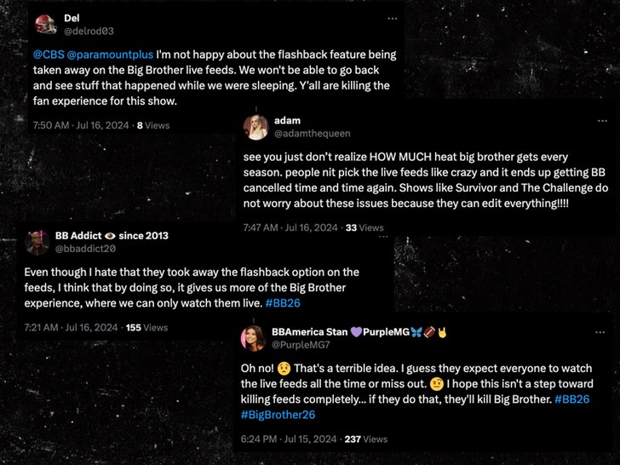
Task: Open the #BB26 hashtag in BB Addict's tweet
Action: pyautogui.click(x=281, y=301)
